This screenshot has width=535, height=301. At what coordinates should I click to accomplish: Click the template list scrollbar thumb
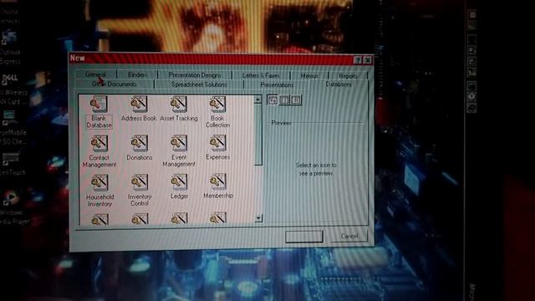(258, 135)
